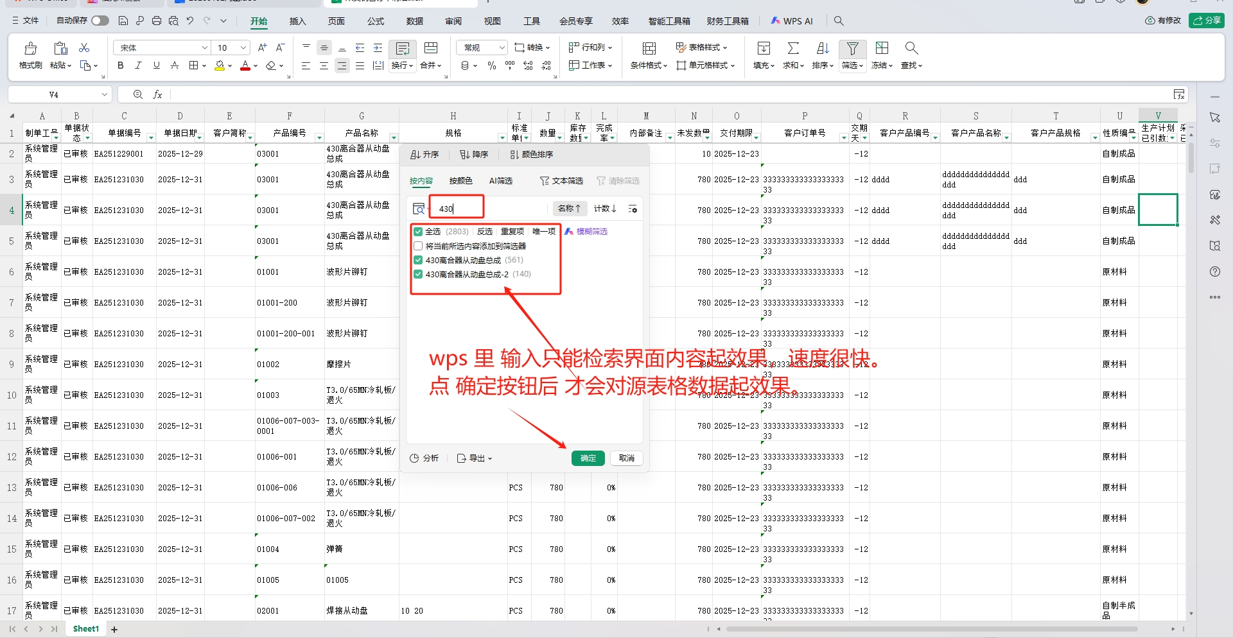Switch to the Insert (插入) ribbon tab

[x=297, y=21]
